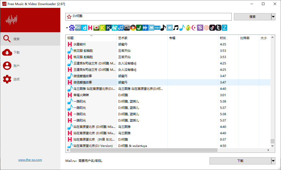This screenshot has height=170, width=281.
Task: Click the yellow 'K' source icon
Action: [x=102, y=28]
